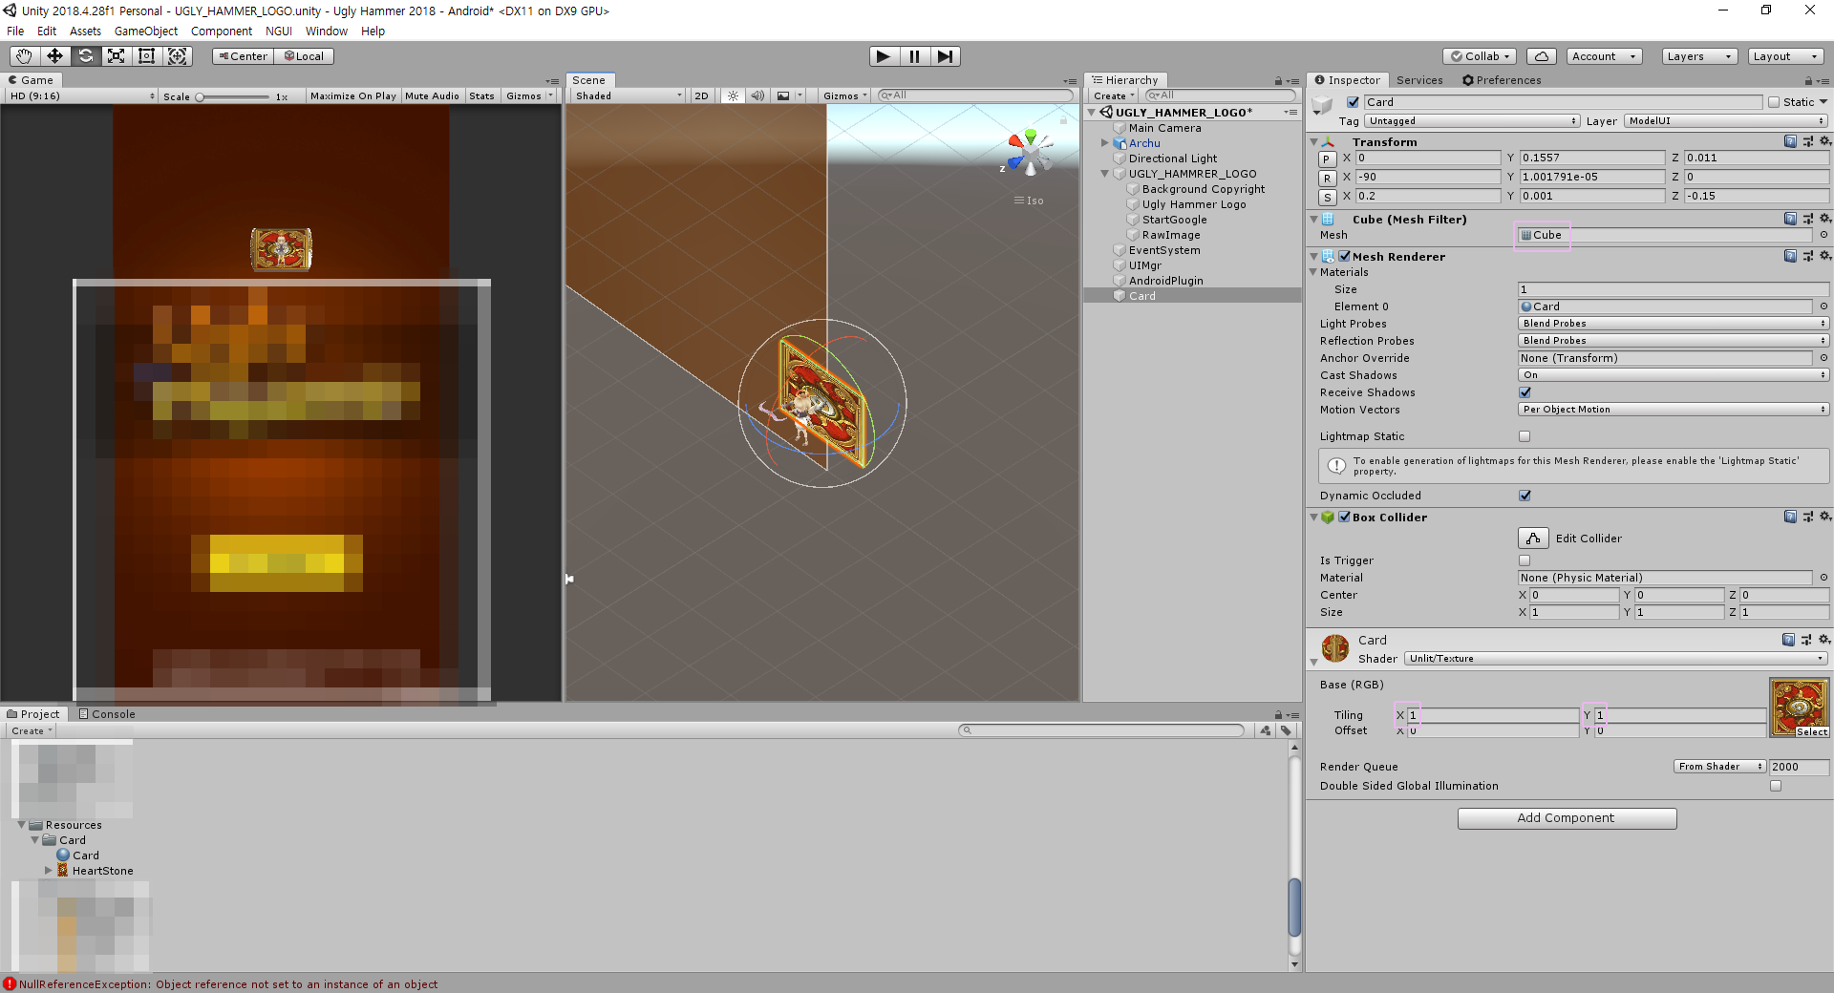
Task: Toggle Receive Shadows checkbox
Action: (x=1525, y=392)
